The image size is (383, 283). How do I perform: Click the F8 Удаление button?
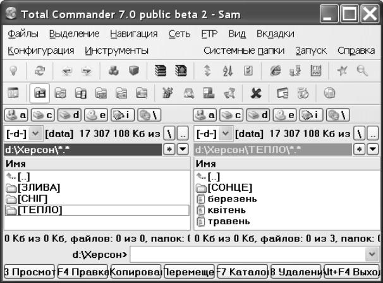(x=296, y=272)
